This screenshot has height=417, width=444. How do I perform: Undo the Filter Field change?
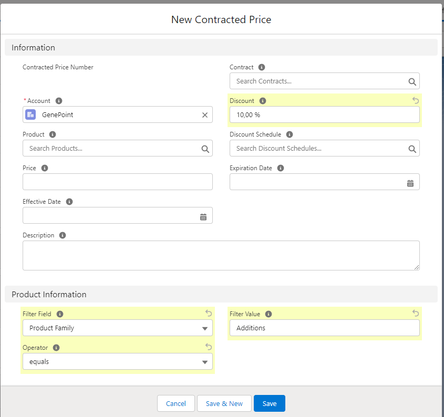pos(209,314)
